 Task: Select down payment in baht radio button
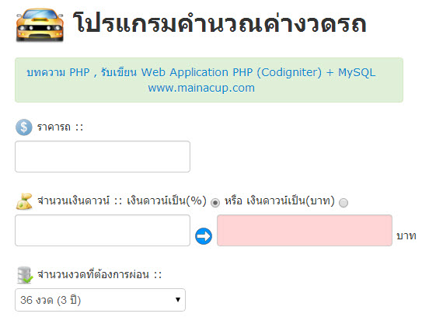[344, 202]
